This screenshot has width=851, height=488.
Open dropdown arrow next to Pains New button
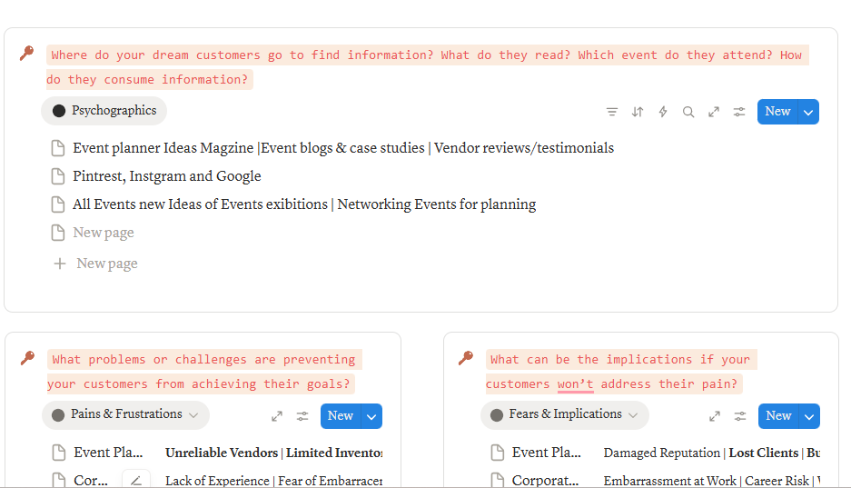click(371, 416)
